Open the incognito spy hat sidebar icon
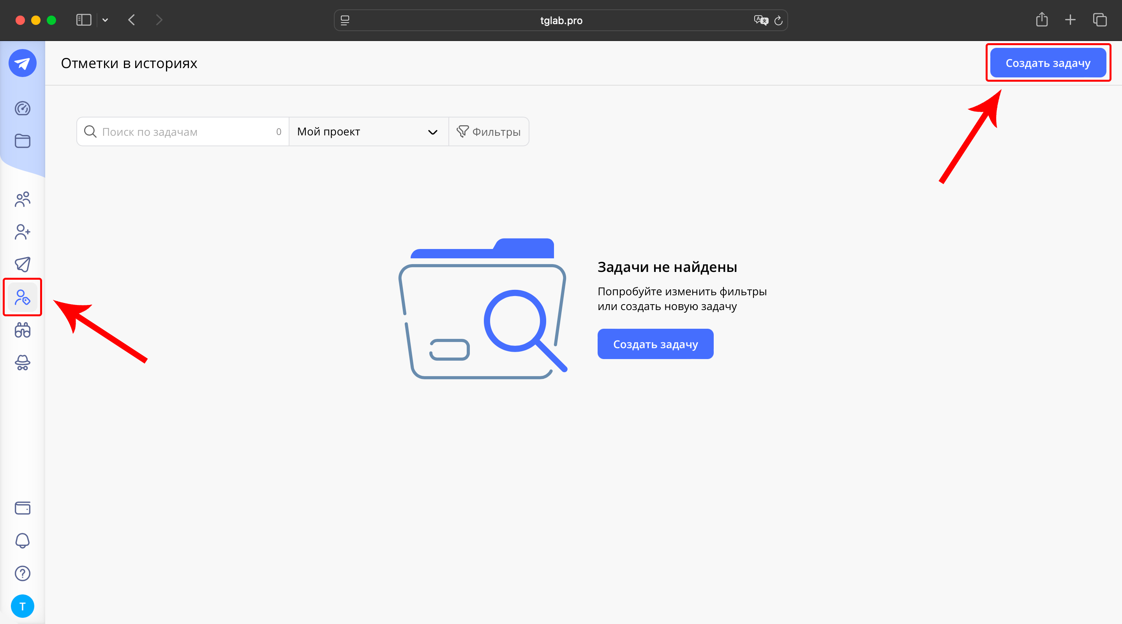Viewport: 1122px width, 624px height. point(23,363)
